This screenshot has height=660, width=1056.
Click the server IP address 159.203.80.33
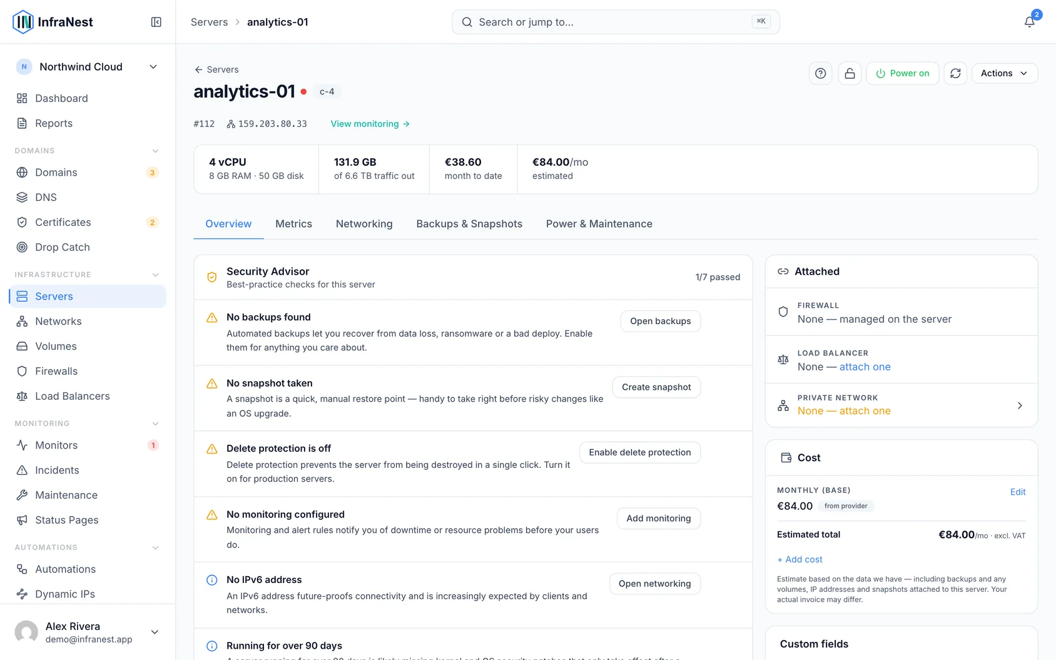272,124
